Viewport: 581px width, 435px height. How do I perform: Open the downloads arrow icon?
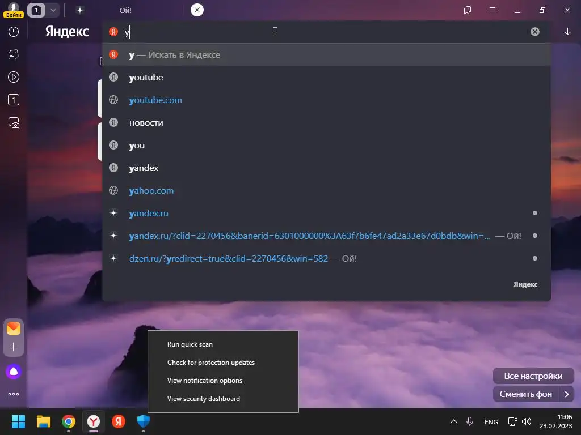pos(567,32)
